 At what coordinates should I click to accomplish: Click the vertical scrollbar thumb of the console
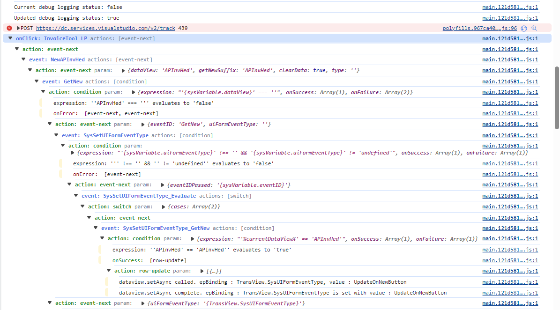(557, 97)
